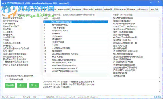Click the log entry timestamped 23:54:18
The height and width of the screenshot is (99, 163).
[69, 84]
